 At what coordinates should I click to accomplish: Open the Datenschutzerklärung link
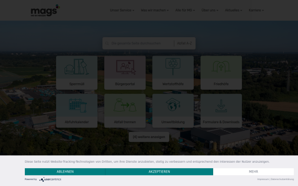pos(282,179)
